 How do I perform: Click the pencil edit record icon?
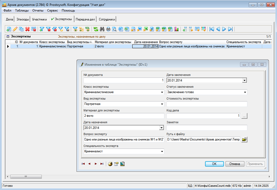coord(15,29)
